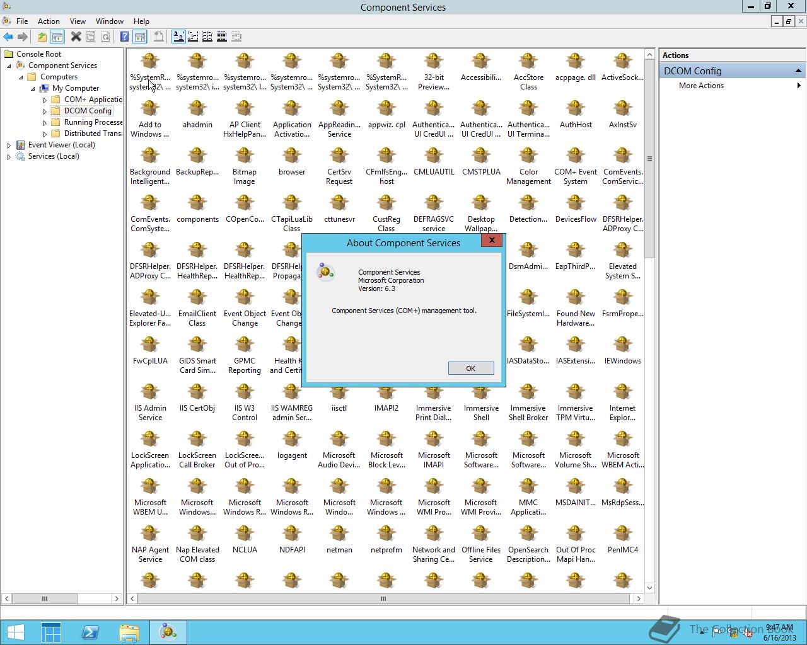Screen dimensions: 807x645
Task: Select the Computers folder in the tree
Action: pyautogui.click(x=59, y=77)
